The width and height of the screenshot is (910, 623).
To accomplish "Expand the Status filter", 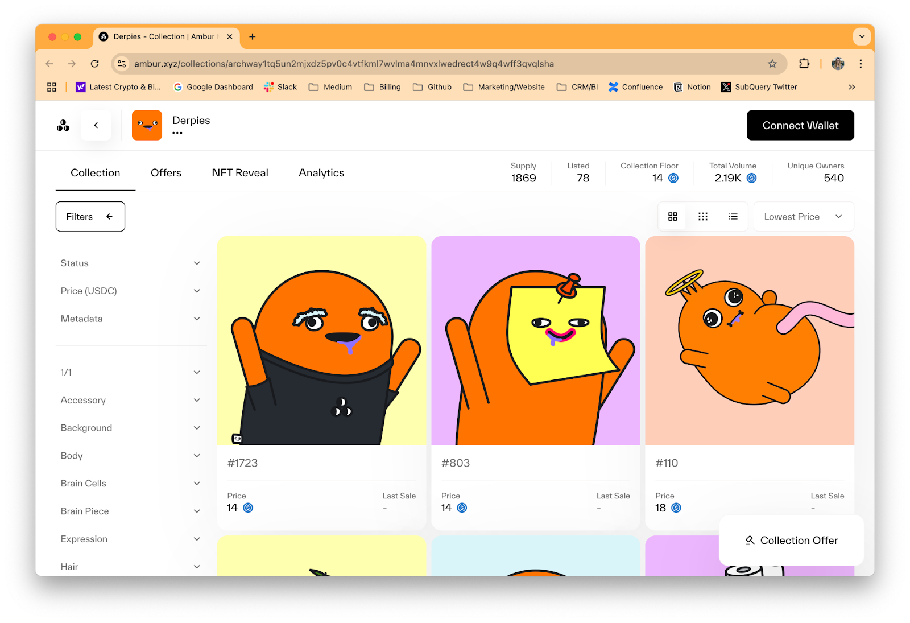I will click(131, 263).
